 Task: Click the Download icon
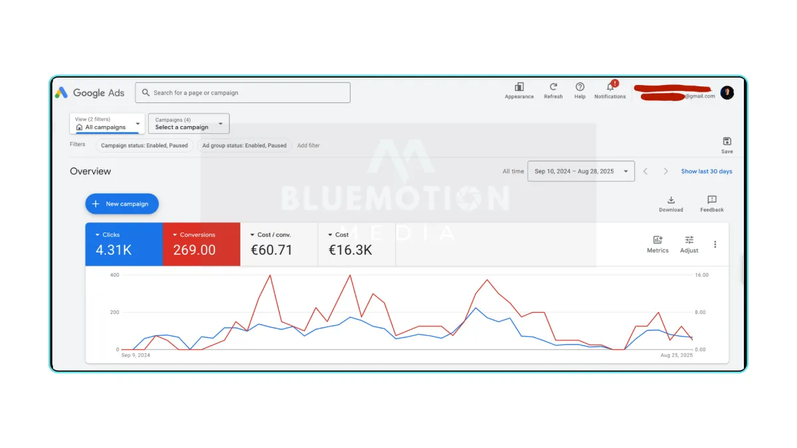click(671, 200)
